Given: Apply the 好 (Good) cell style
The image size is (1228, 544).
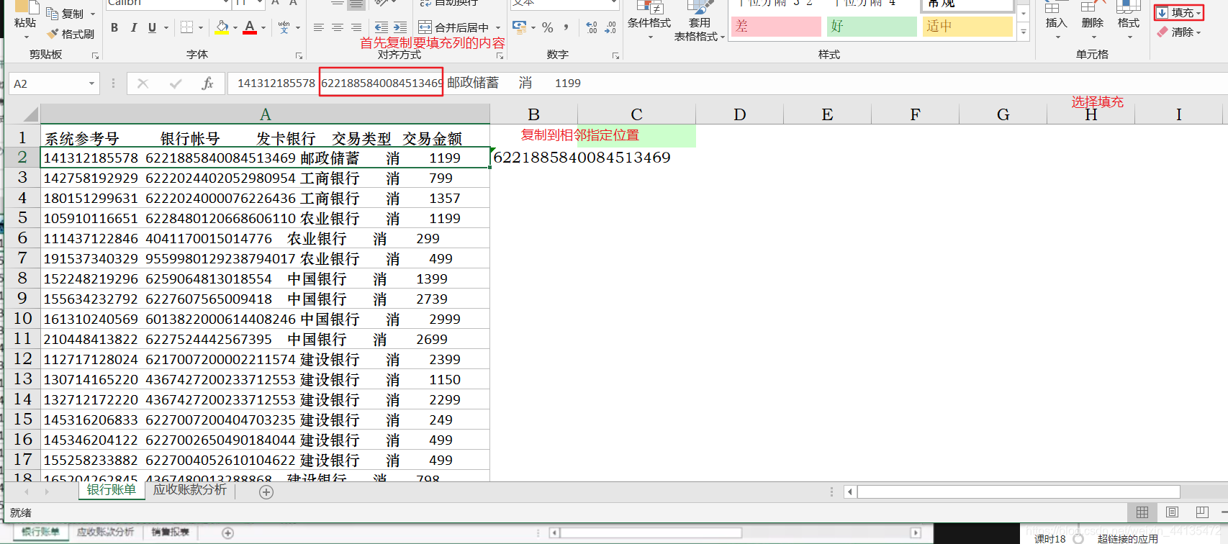Looking at the screenshot, I should tap(872, 27).
